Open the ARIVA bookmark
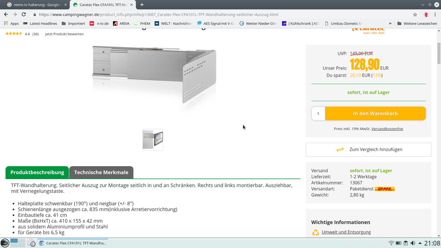Image resolution: width=441 pixels, height=248 pixels. 121,23
